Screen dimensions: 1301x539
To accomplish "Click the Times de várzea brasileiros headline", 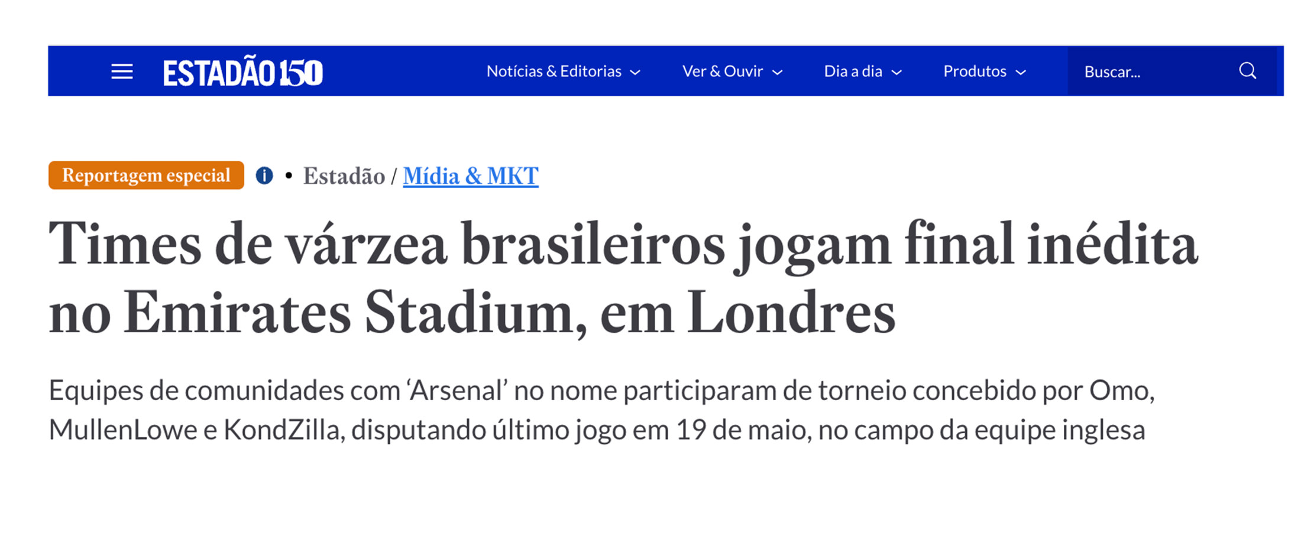I will click(623, 278).
